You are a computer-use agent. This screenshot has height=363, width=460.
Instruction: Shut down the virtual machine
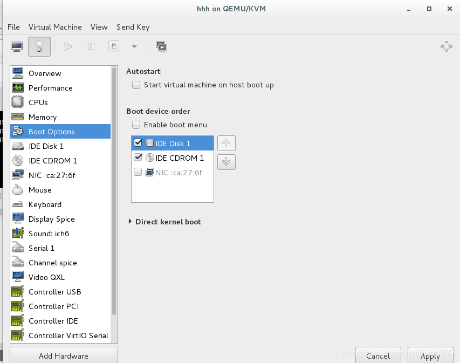pos(114,47)
